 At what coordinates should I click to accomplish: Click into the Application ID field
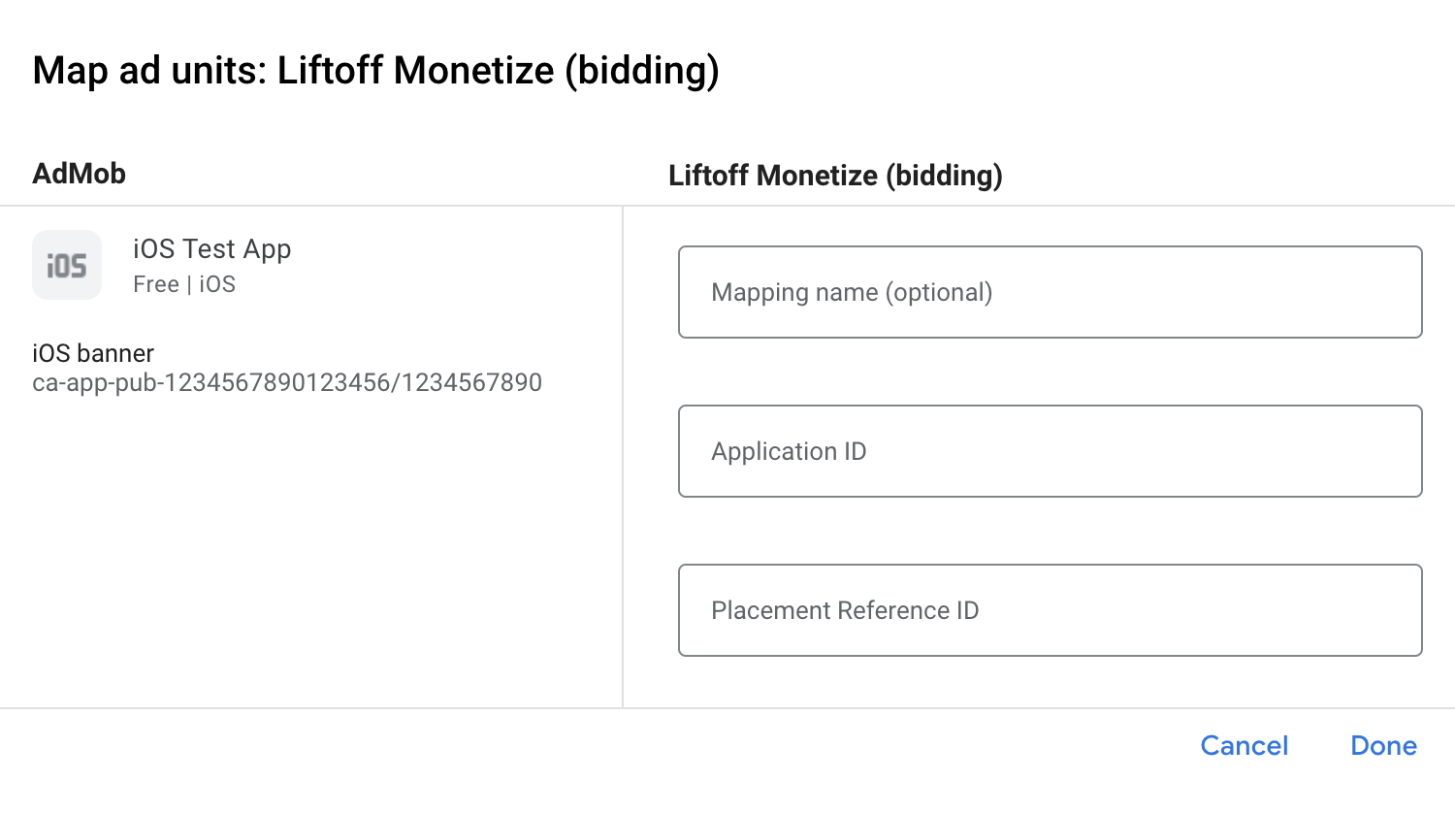click(1050, 451)
